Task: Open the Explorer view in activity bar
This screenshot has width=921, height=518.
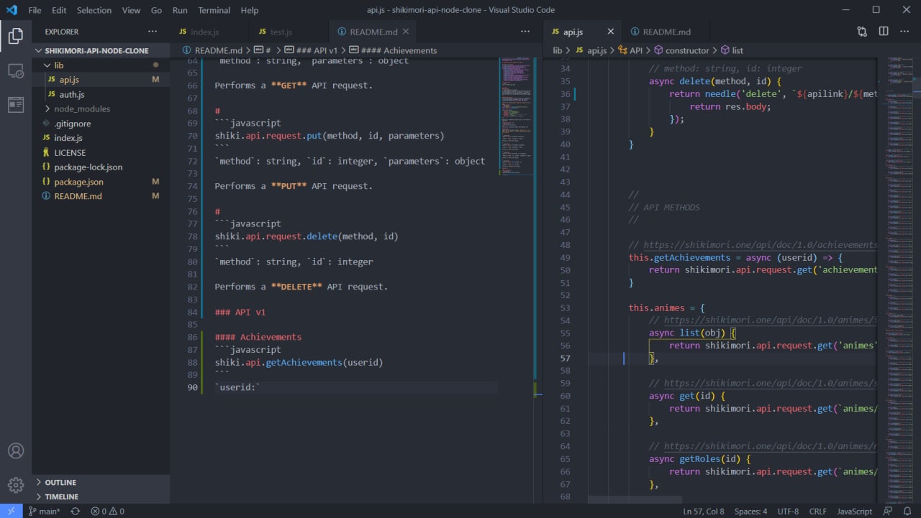Action: 16,36
